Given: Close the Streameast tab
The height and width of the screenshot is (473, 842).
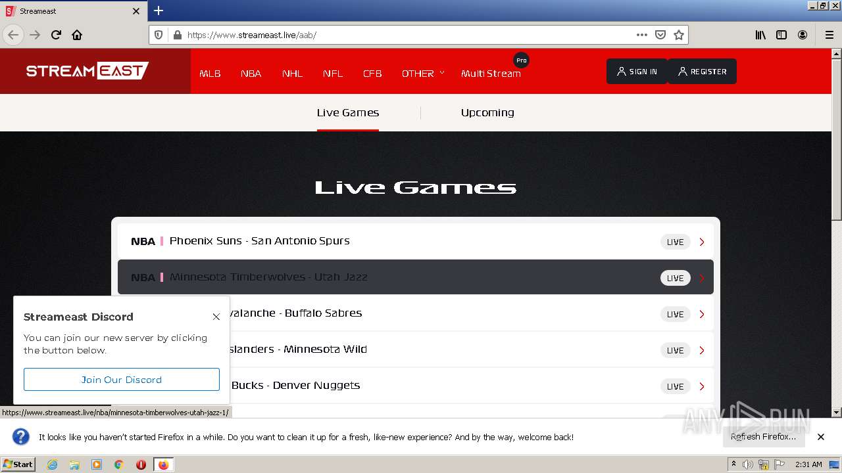Looking at the screenshot, I should pyautogui.click(x=136, y=11).
